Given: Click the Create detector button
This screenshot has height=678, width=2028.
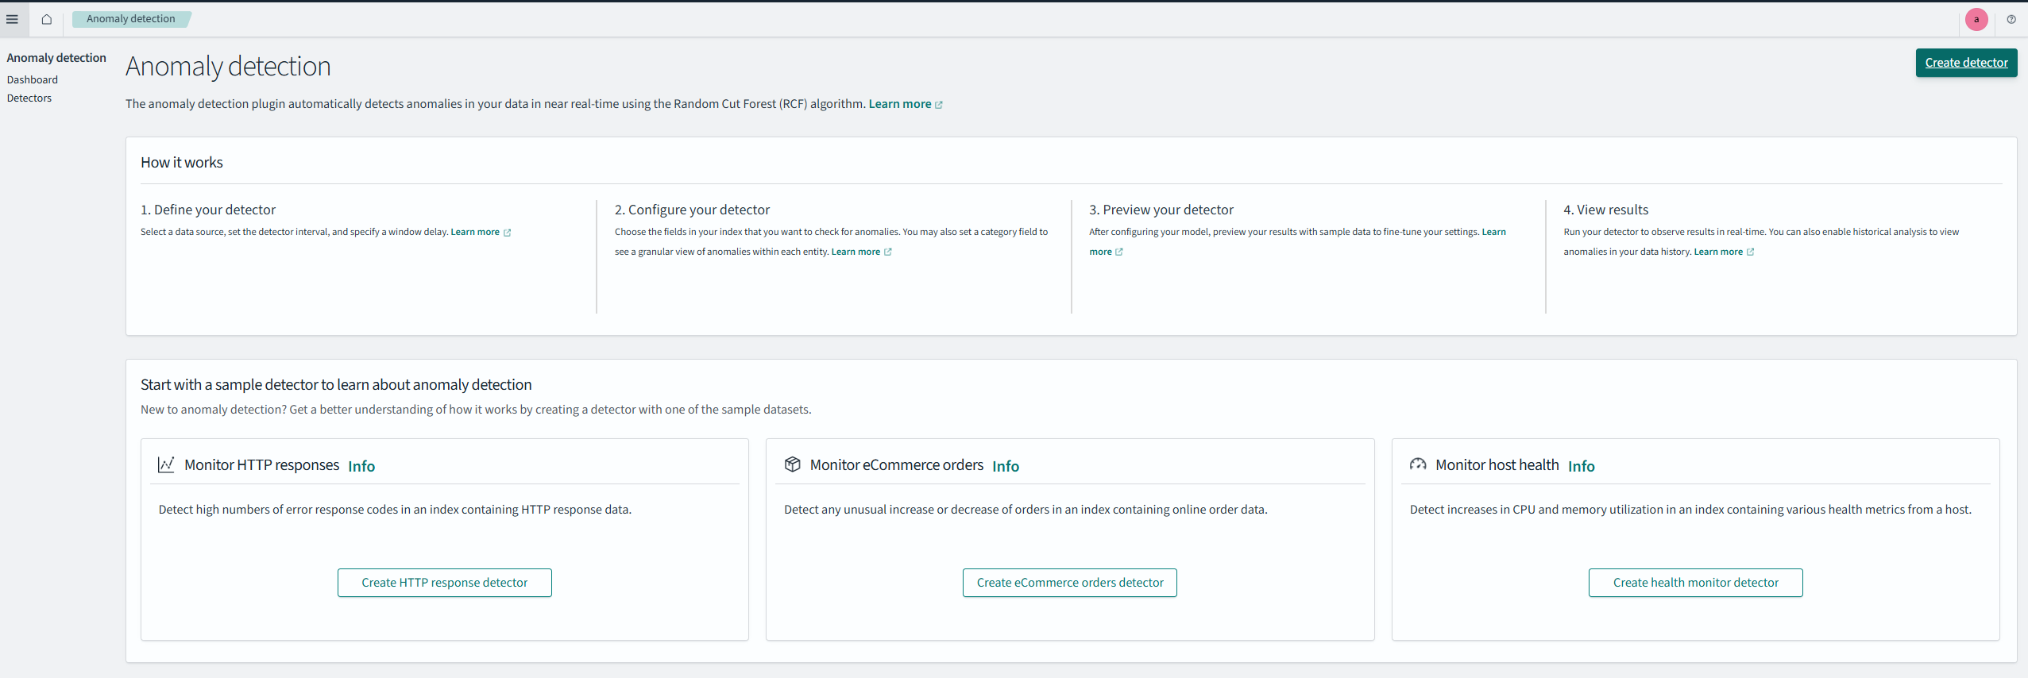Looking at the screenshot, I should (1966, 63).
